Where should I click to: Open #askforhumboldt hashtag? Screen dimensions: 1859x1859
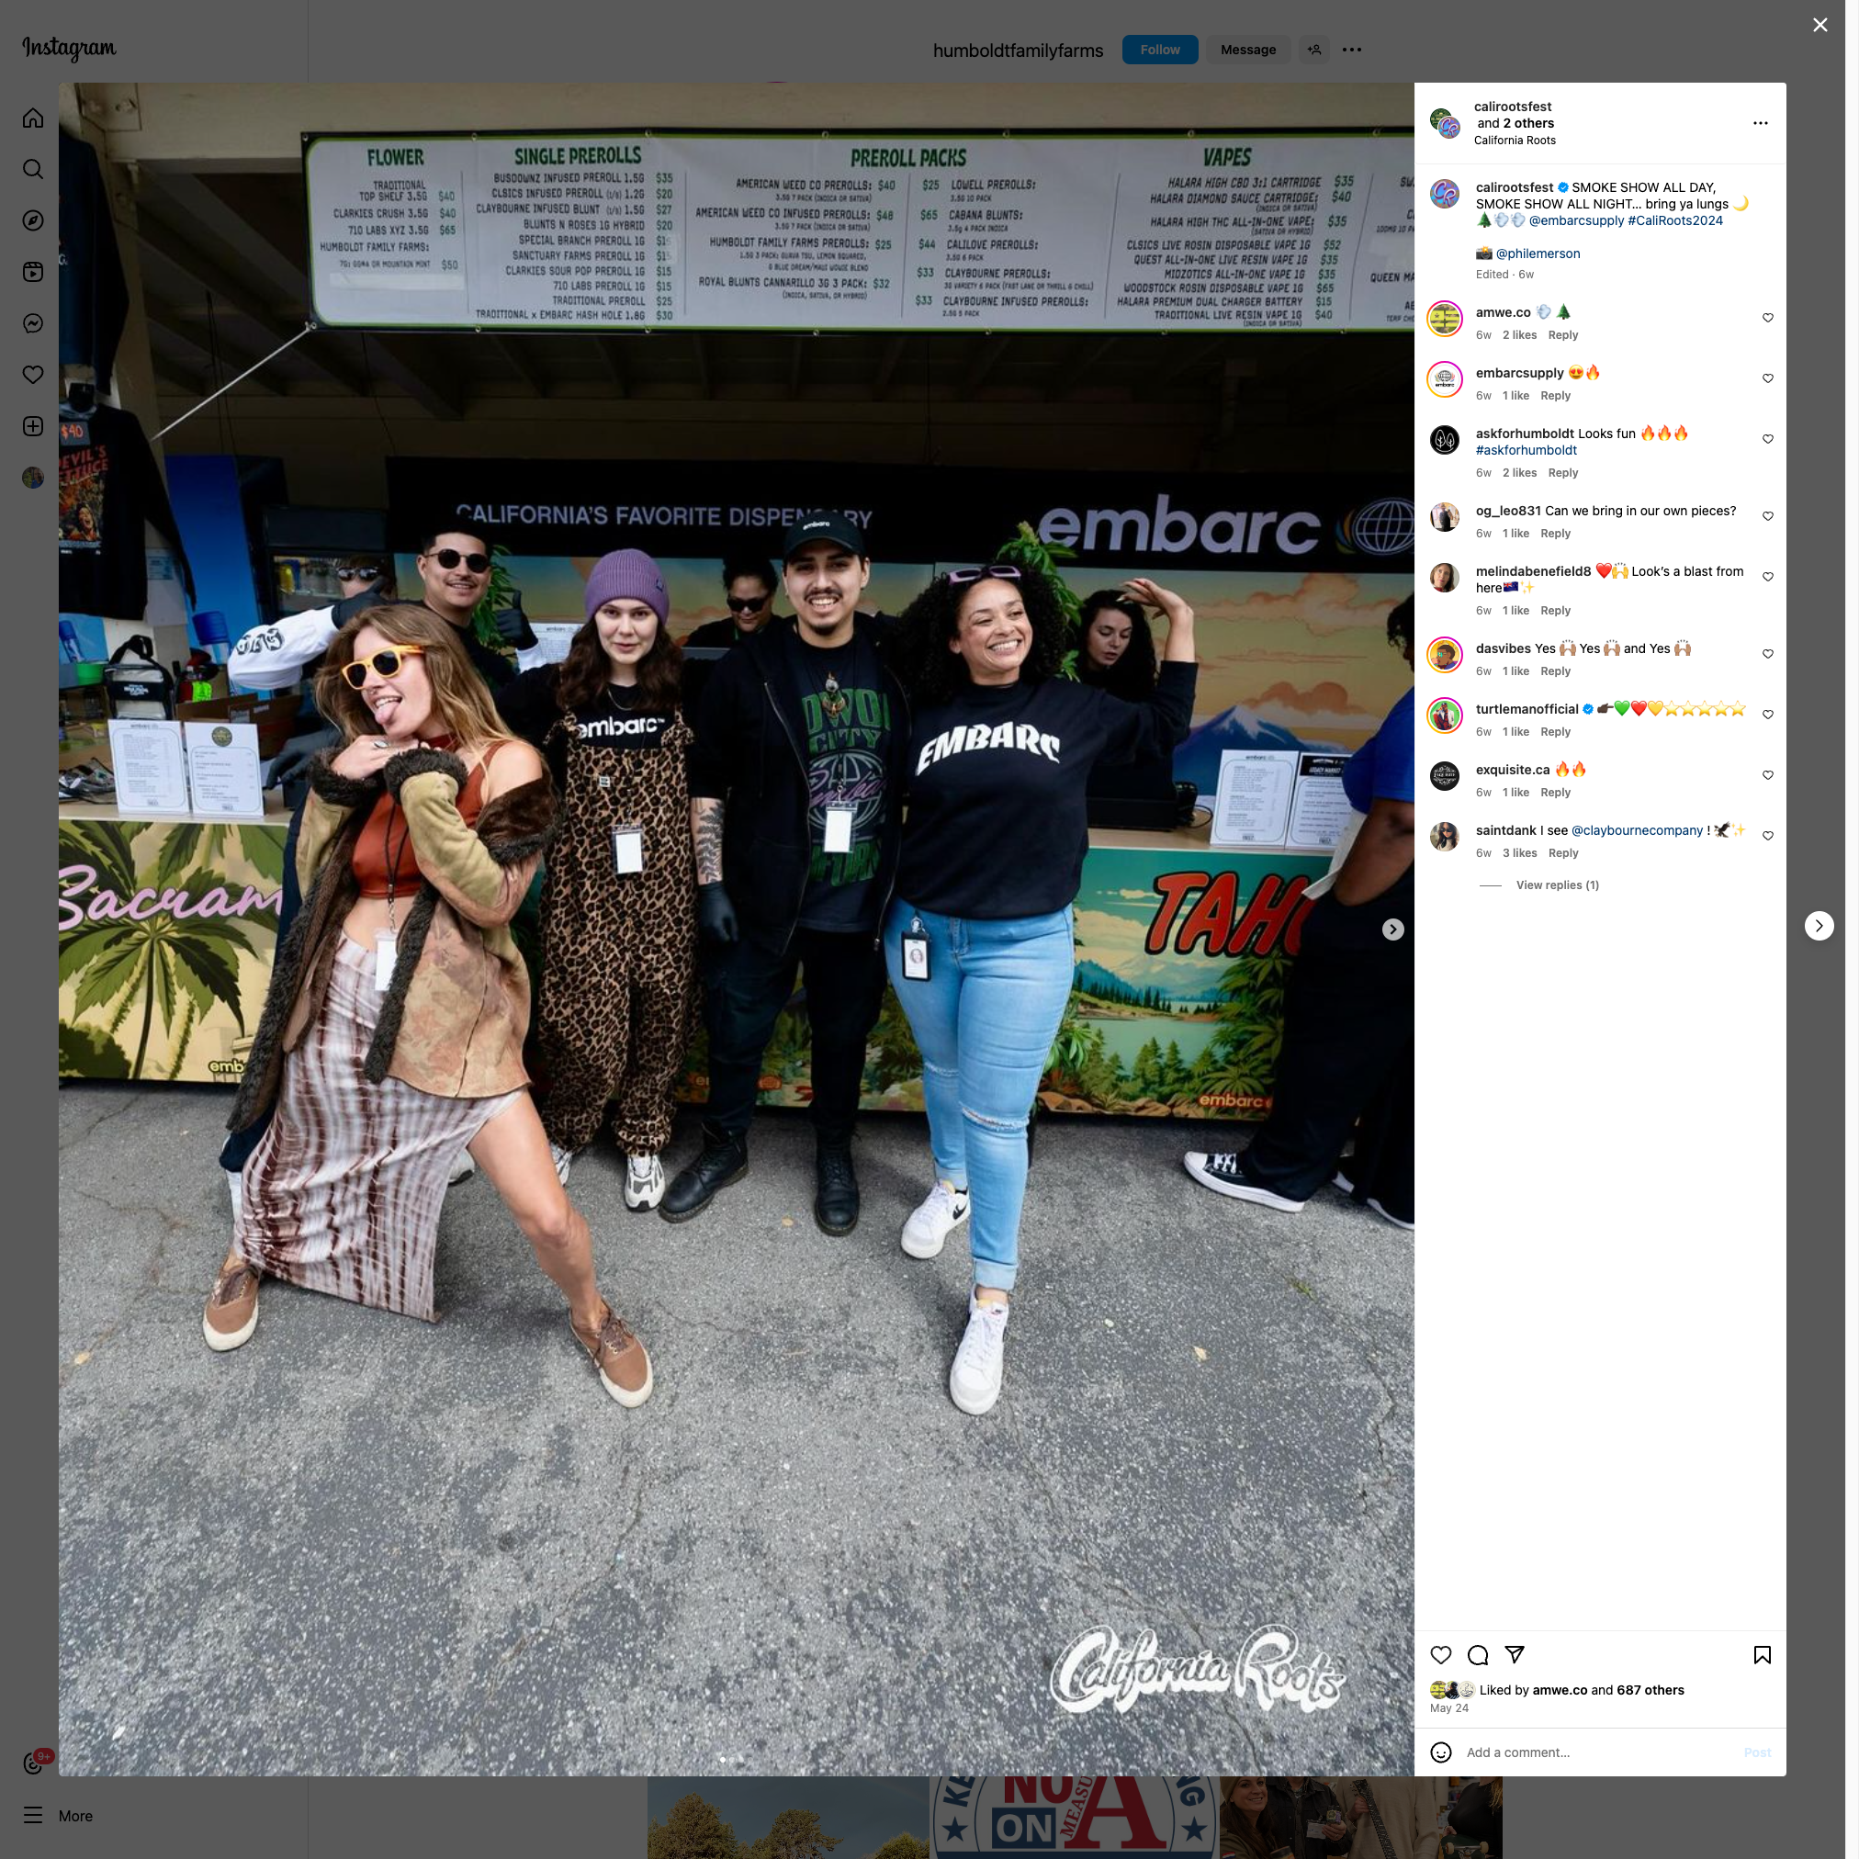(x=1527, y=449)
